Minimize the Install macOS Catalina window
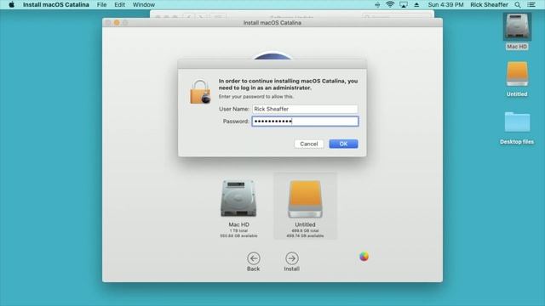Image resolution: width=545 pixels, height=306 pixels. (x=117, y=23)
